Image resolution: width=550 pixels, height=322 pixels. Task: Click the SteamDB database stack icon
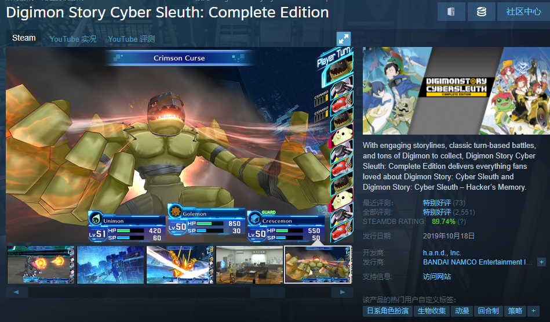pyautogui.click(x=481, y=12)
